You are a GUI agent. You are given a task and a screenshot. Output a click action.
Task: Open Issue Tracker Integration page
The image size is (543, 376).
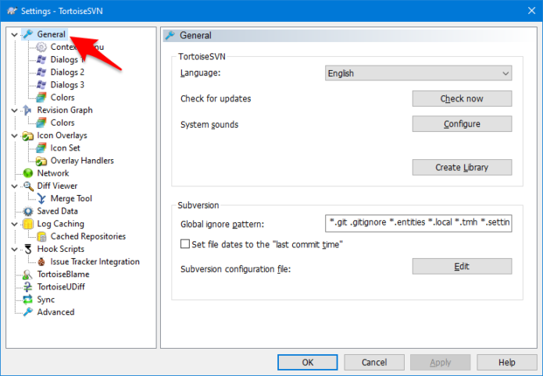tap(95, 262)
